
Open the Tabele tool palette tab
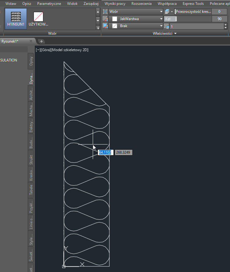point(31,190)
